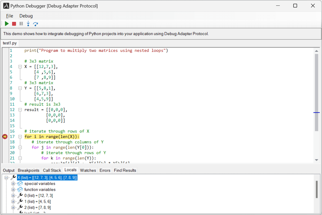Start debugging with the green Run icon
The image size is (322, 215).
coord(7,24)
